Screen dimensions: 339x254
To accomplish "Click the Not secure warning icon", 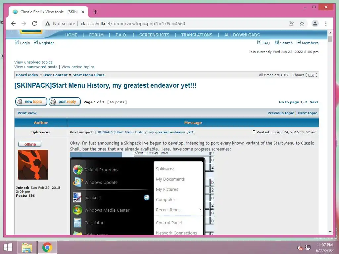I will [x=48, y=23].
